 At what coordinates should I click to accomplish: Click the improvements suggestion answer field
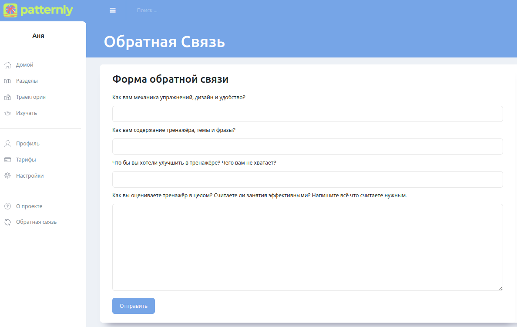[307, 179]
